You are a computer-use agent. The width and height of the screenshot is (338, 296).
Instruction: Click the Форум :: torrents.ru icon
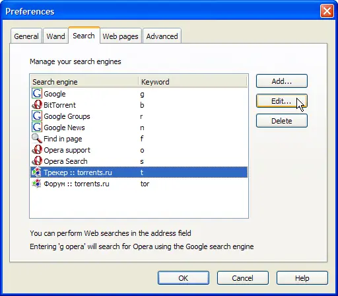pyautogui.click(x=36, y=183)
